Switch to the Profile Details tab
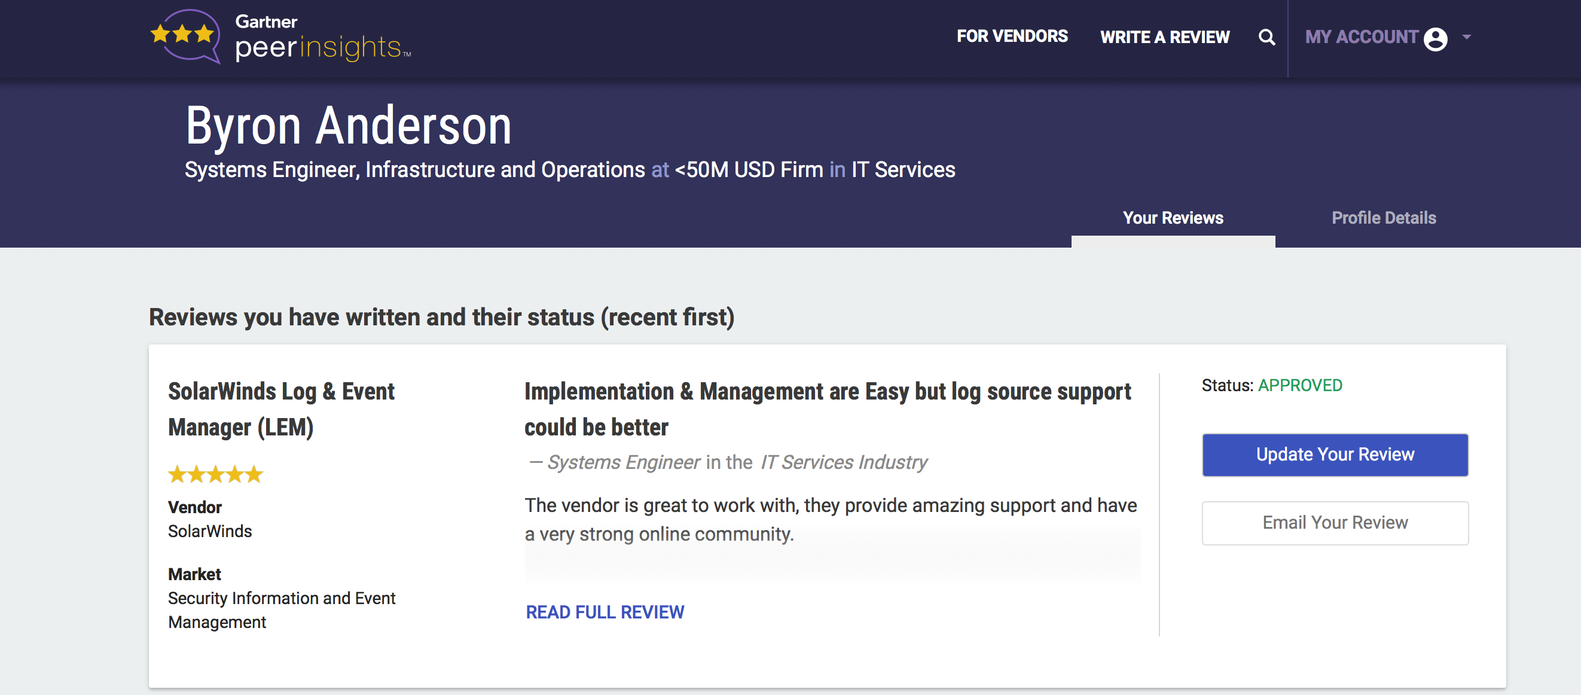Image resolution: width=1581 pixels, height=695 pixels. (1384, 218)
